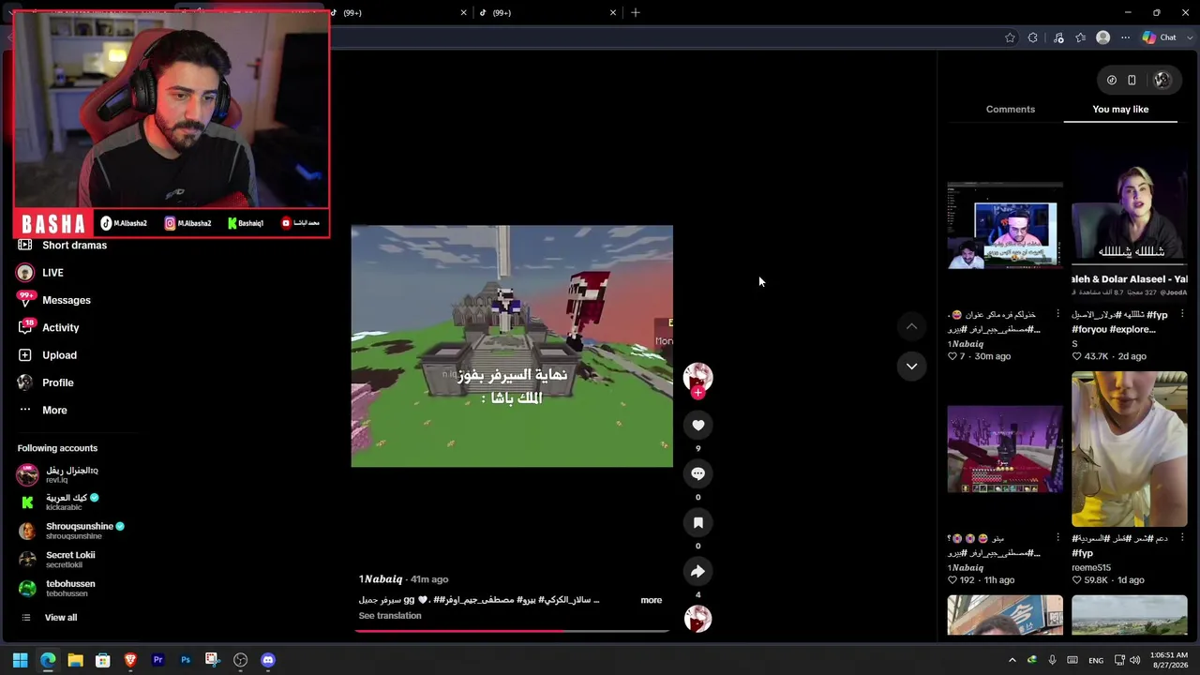Go to the next video with the down arrow
1200x675 pixels.
point(911,367)
